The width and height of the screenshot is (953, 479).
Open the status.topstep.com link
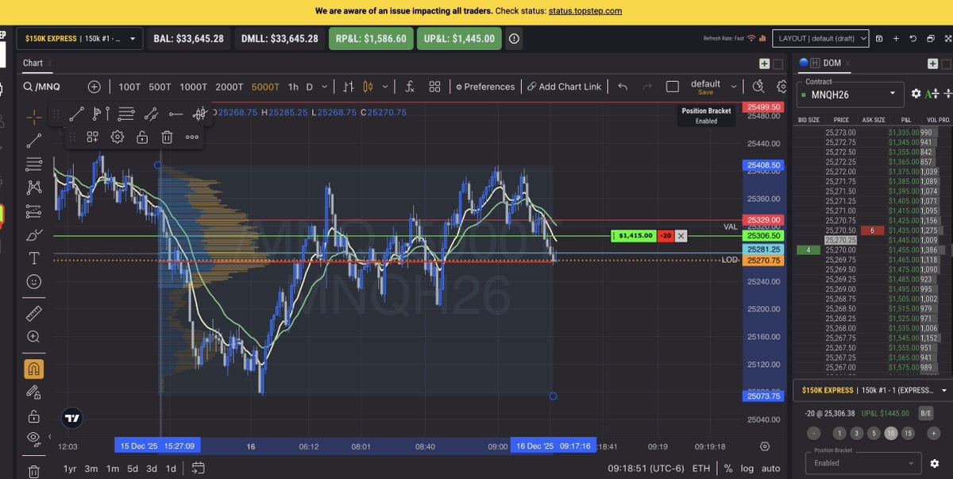[585, 11]
